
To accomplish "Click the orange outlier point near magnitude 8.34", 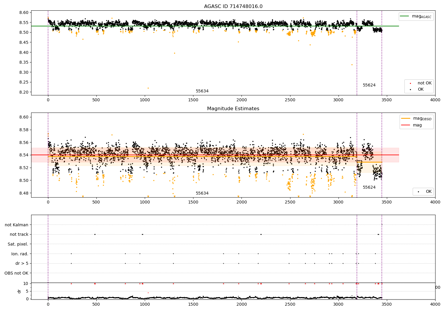I will tap(352, 65).
